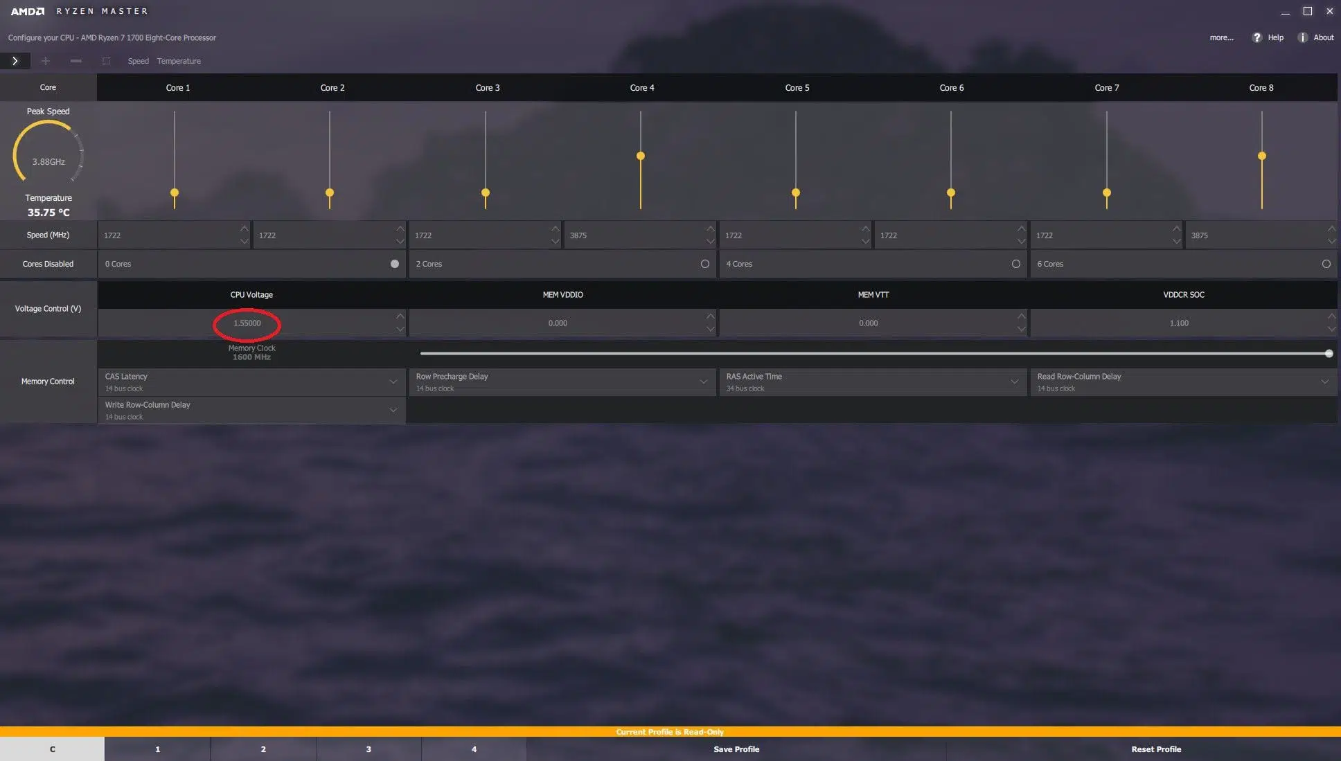The height and width of the screenshot is (761, 1341).
Task: Expand the Read Row-Column Delay dropdown
Action: coord(1324,382)
